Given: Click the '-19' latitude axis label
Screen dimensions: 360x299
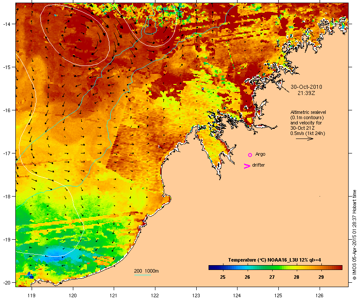Looking at the screenshot, I should tap(6, 240).
